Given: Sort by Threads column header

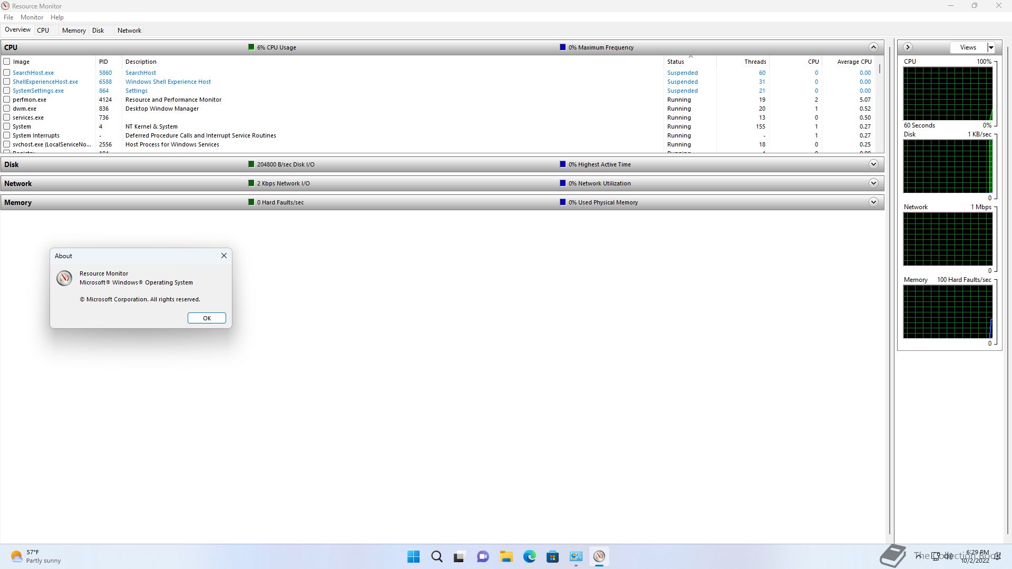Looking at the screenshot, I should 743,62.
